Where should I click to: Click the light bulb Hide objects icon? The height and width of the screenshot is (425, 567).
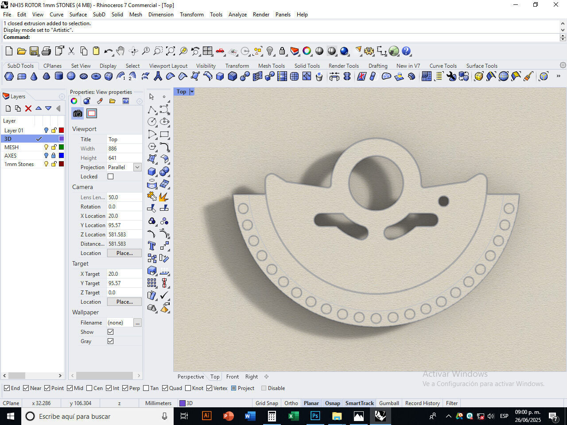tap(270, 51)
